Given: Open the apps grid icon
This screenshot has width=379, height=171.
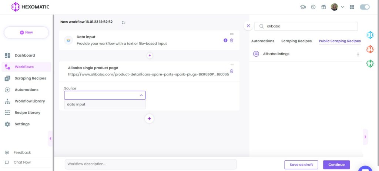Looking at the screenshot, I should (352, 7).
